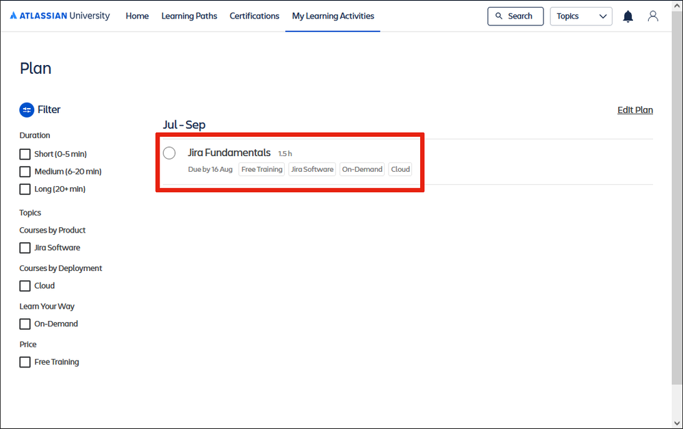The width and height of the screenshot is (683, 429).
Task: Click the Learn Your Way label
Action: (x=47, y=306)
